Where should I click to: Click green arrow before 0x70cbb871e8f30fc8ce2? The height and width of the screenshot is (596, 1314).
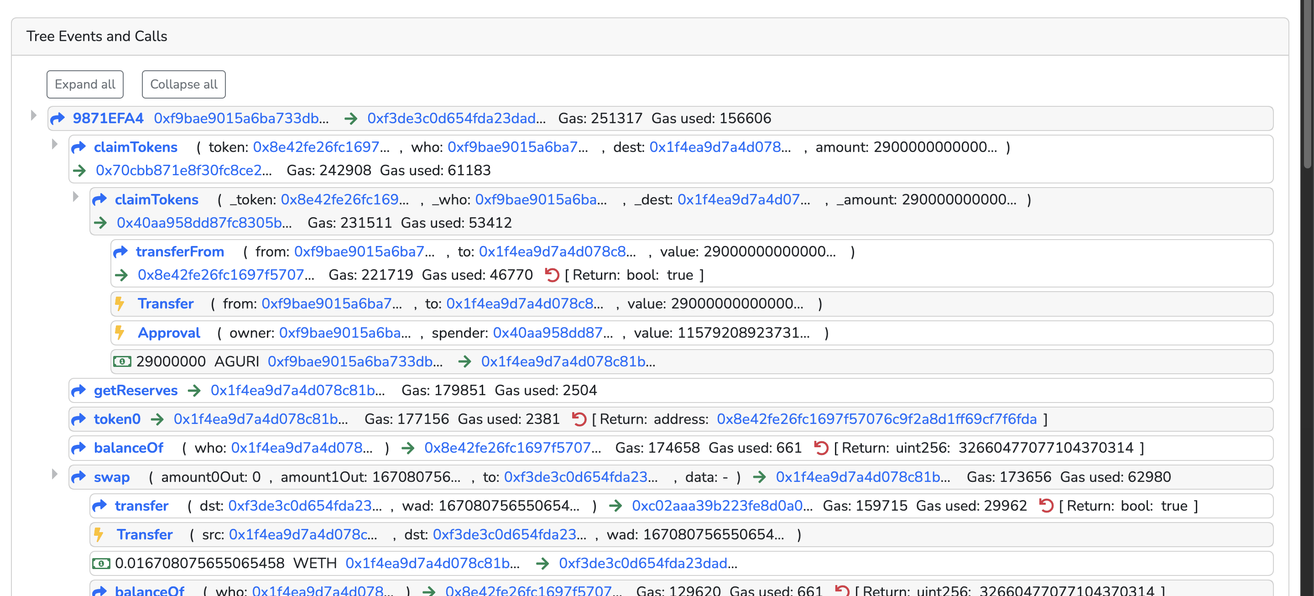(x=79, y=170)
